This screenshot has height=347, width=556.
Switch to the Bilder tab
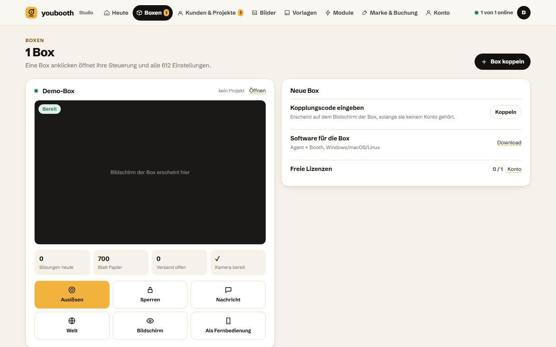[264, 13]
